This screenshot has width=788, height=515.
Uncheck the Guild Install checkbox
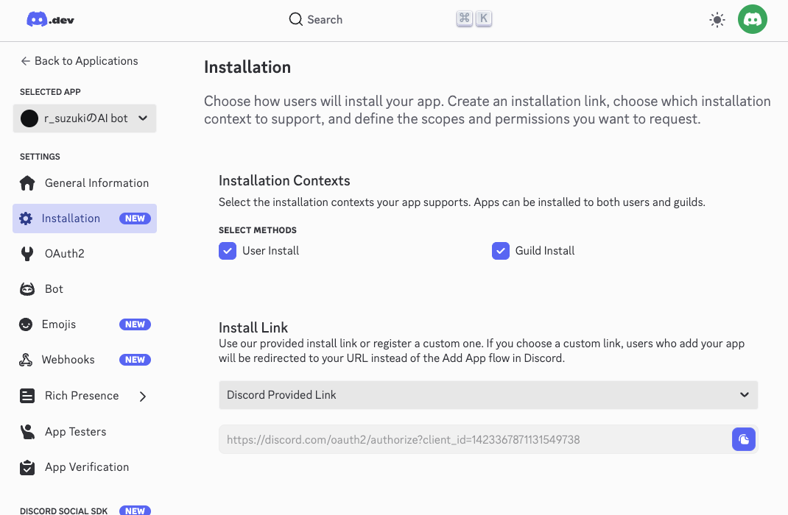click(x=501, y=251)
